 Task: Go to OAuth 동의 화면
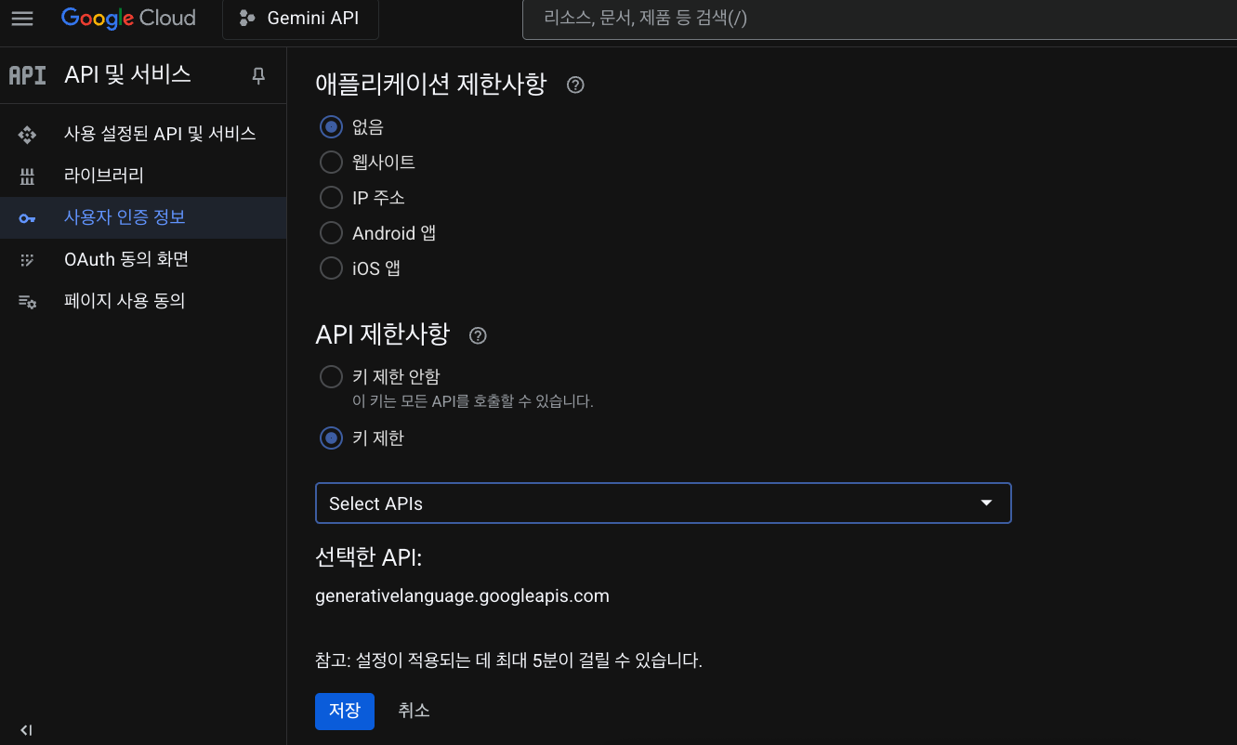tap(125, 259)
